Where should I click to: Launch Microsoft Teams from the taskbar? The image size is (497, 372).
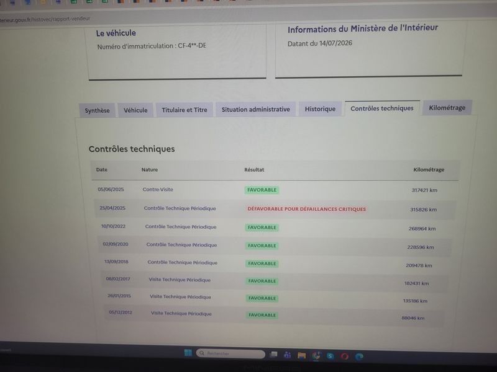click(x=288, y=355)
